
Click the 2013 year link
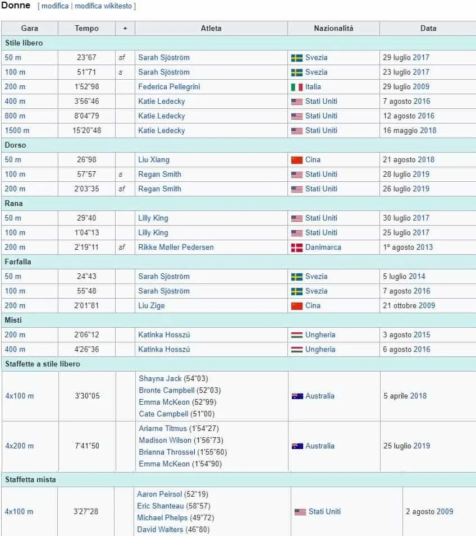pos(424,248)
